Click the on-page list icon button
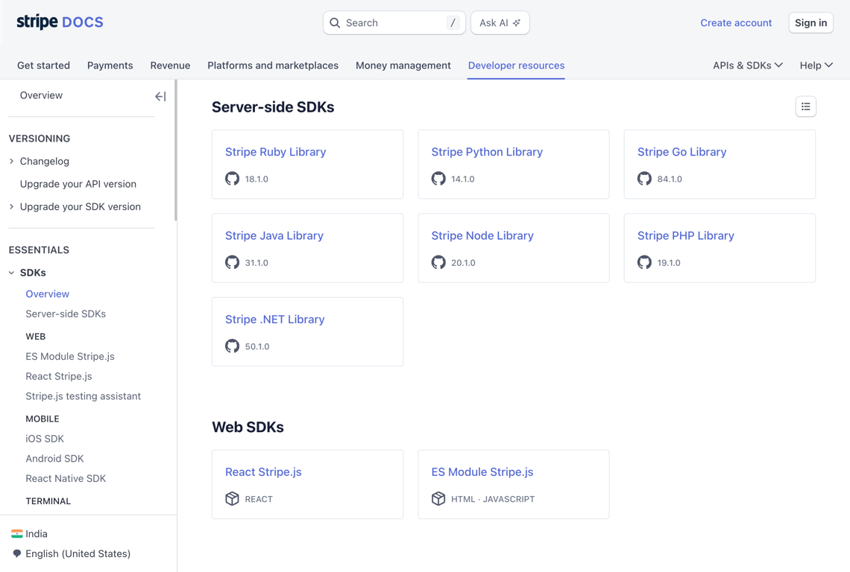850x572 pixels. click(x=806, y=107)
